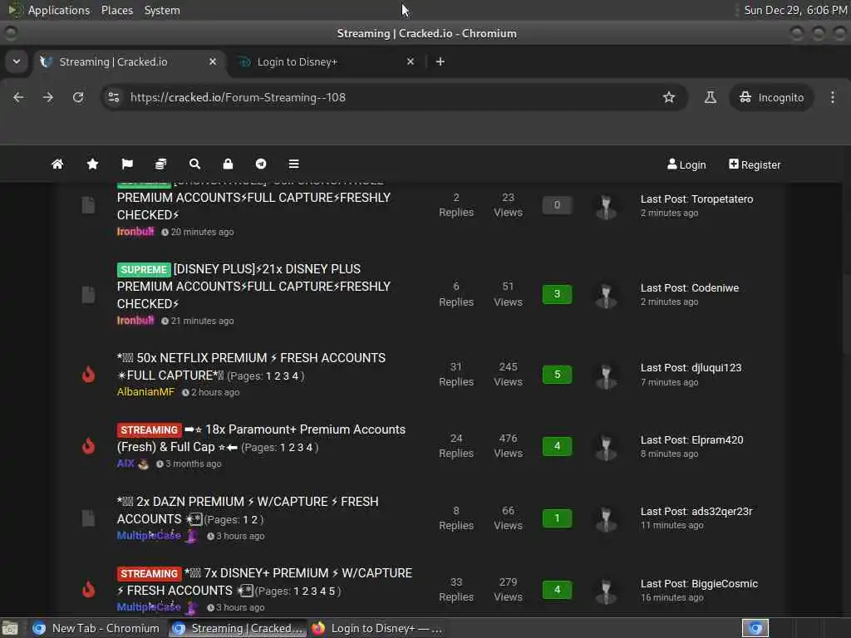
Task: Open the Chrome Labs flask icon
Action: pos(710,97)
